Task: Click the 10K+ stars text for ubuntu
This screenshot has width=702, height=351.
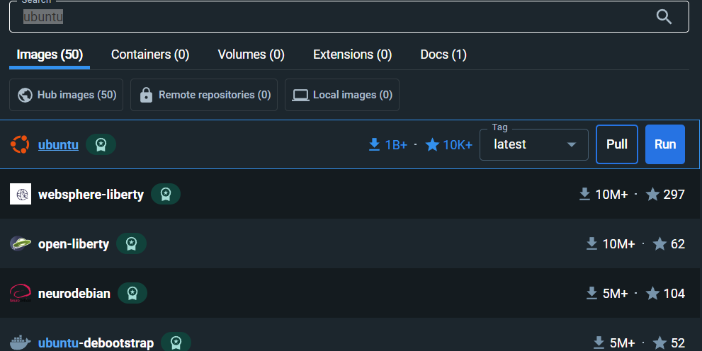Action: coord(458,145)
